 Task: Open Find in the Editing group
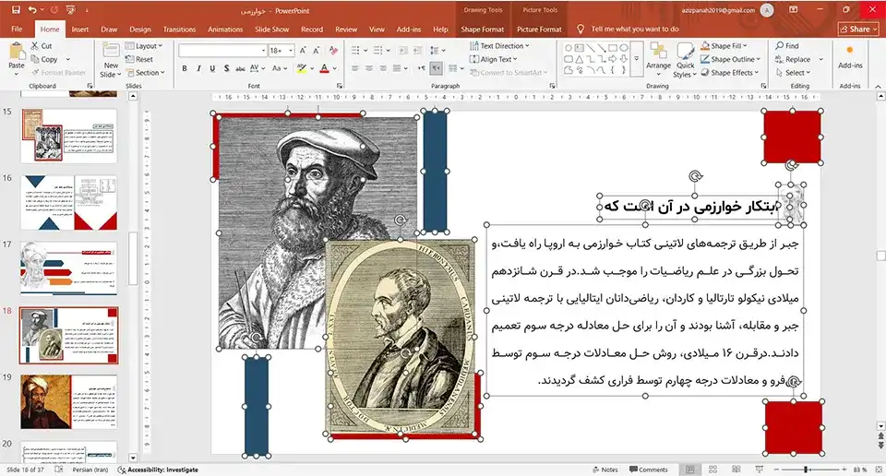click(787, 46)
